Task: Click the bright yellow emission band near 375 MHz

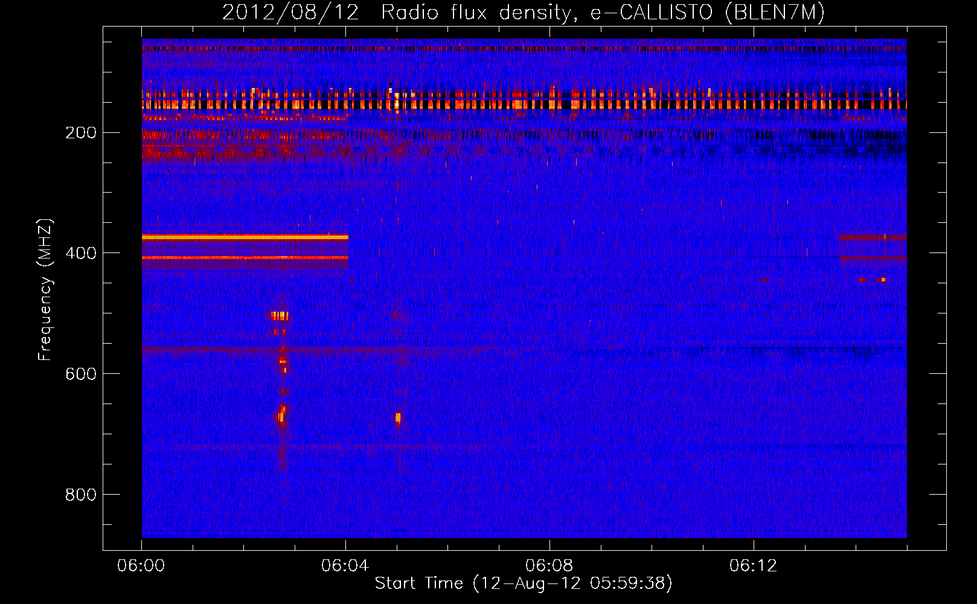Action: tap(245, 237)
